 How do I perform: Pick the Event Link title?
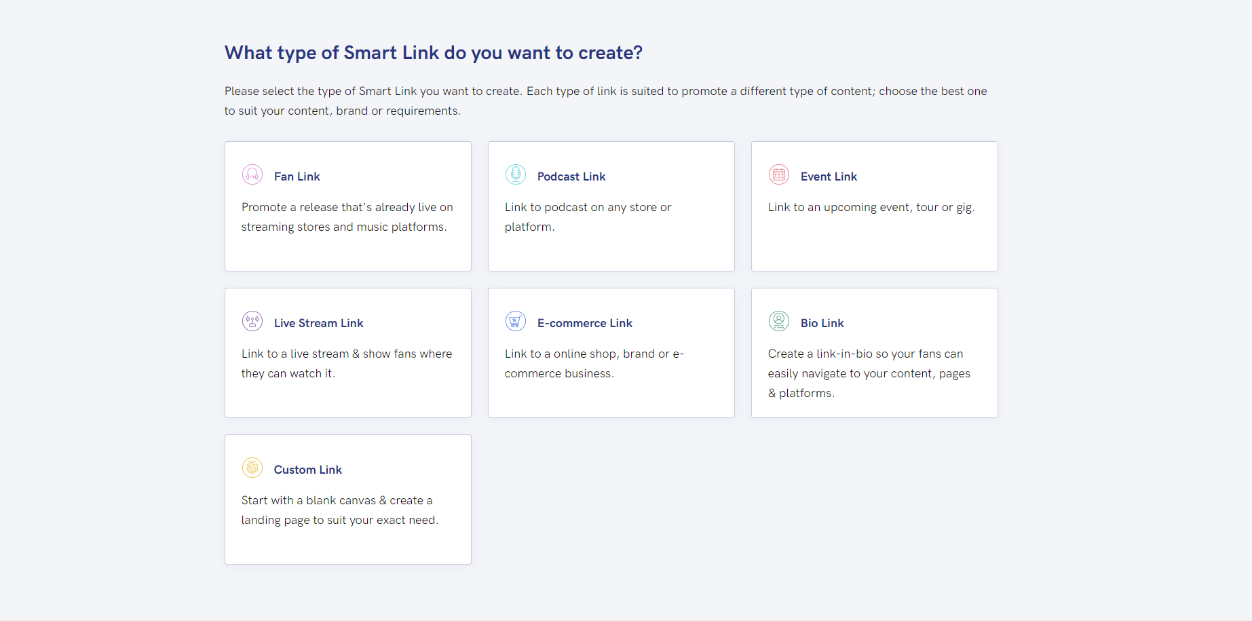click(829, 176)
